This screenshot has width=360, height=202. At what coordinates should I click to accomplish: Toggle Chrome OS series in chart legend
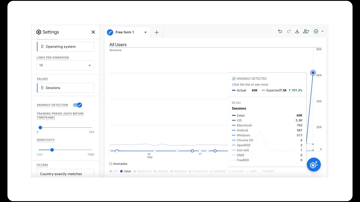(198, 171)
